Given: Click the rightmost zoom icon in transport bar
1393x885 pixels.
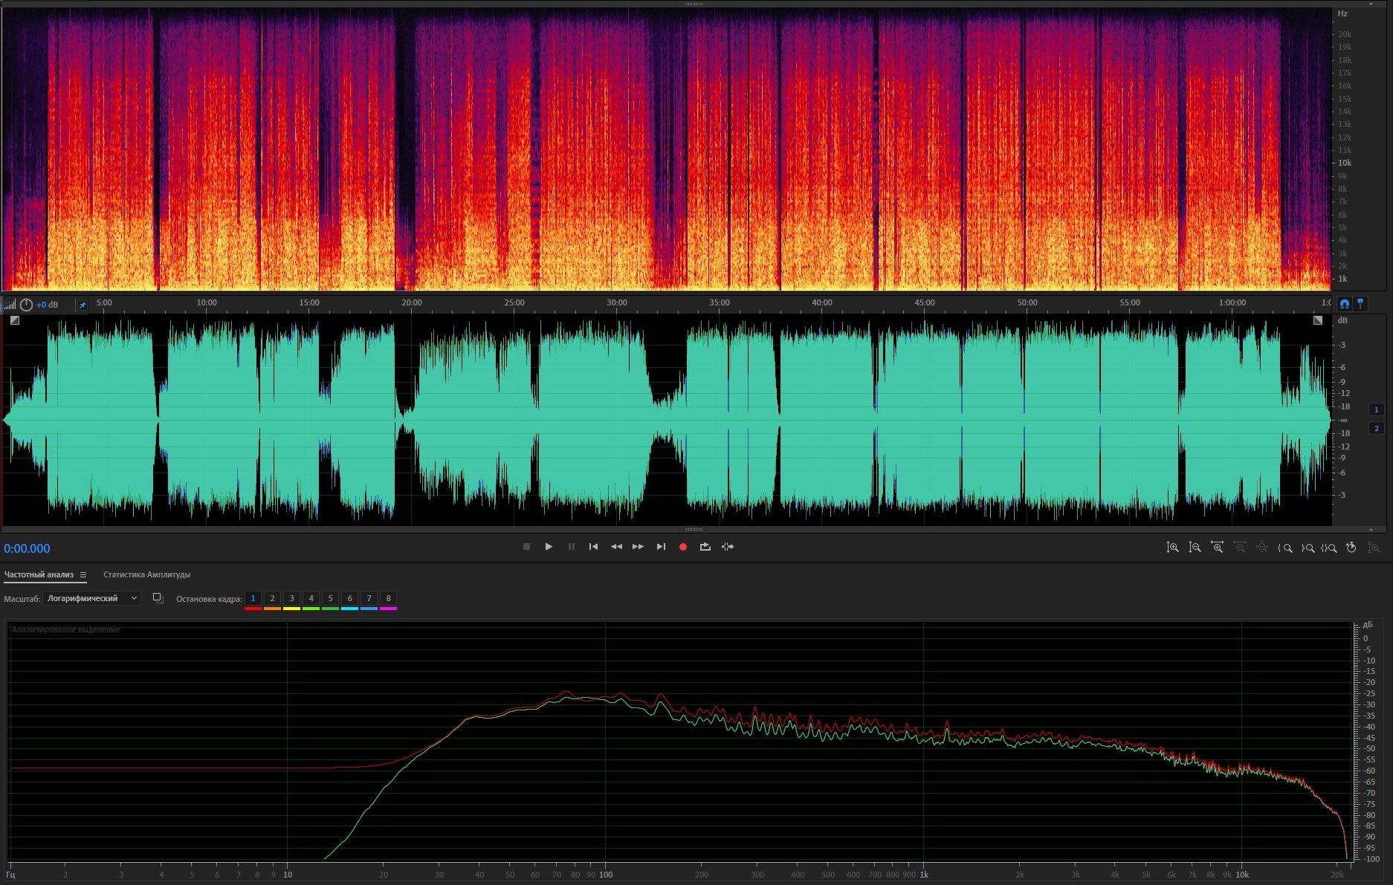Looking at the screenshot, I should coord(1374,548).
